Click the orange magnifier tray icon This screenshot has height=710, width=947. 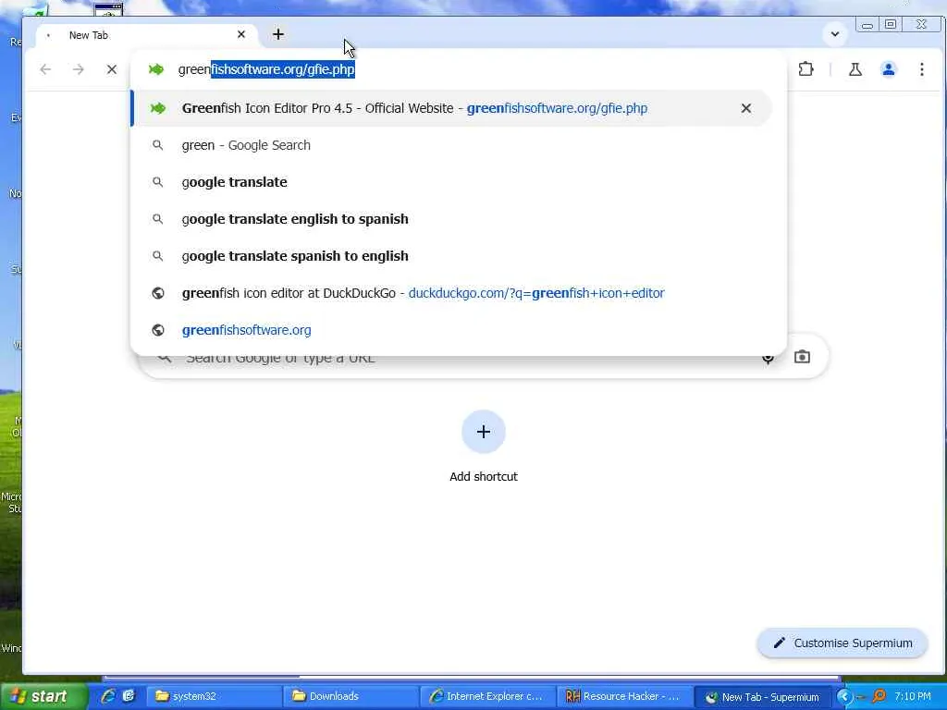(x=879, y=696)
